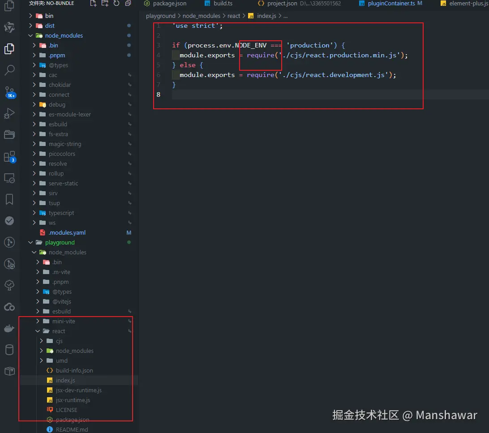489x433 pixels.
Task: Switch to package.json editor tab
Action: 165,4
